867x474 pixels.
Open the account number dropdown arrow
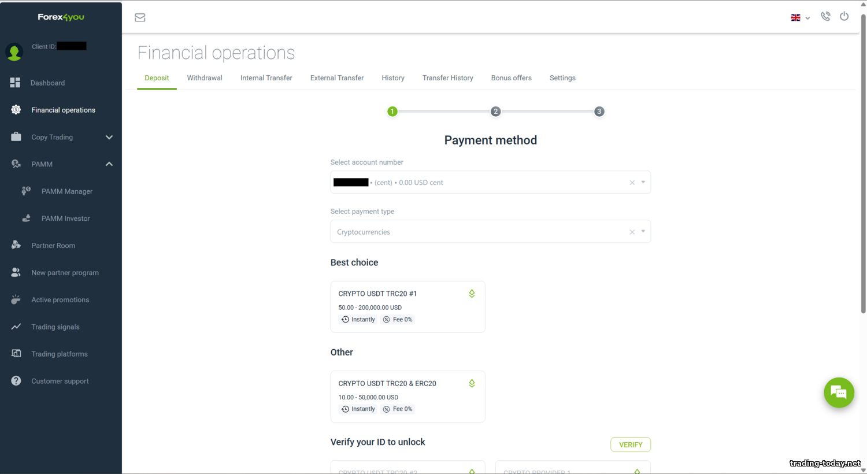(643, 183)
